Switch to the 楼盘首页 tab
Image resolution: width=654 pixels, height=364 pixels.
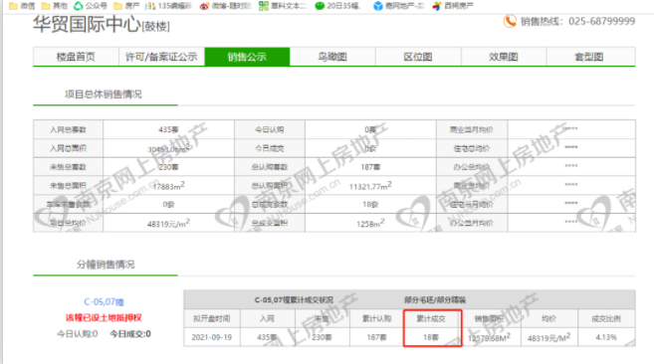(x=76, y=57)
